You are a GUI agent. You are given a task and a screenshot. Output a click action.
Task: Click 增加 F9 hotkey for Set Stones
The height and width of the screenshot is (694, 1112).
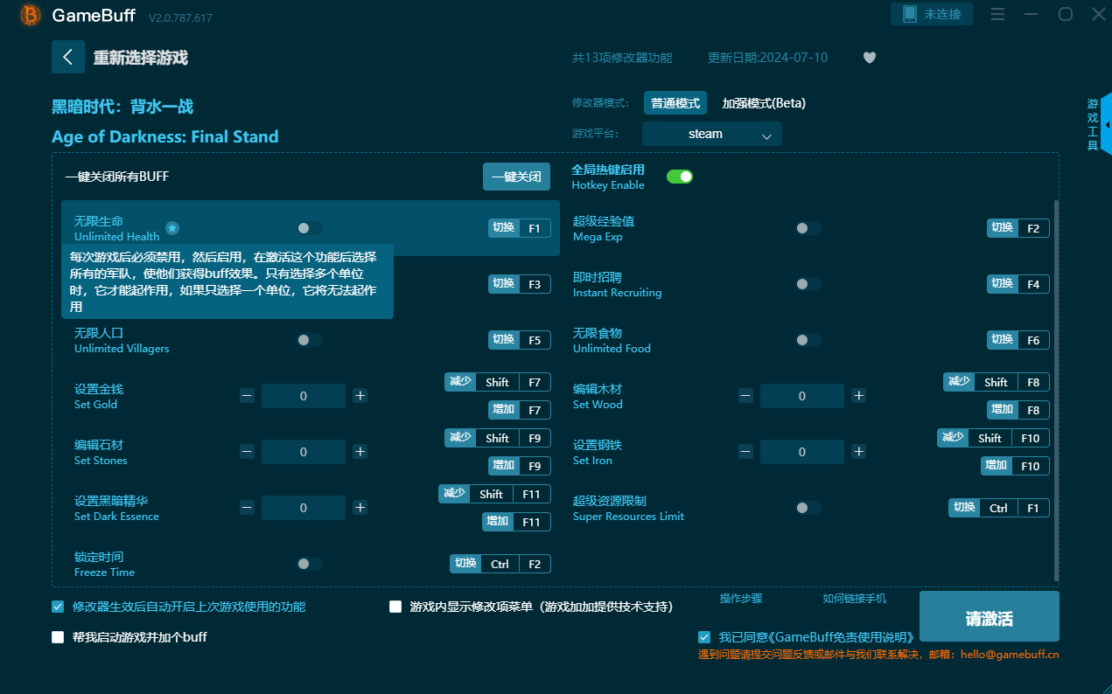pyautogui.click(x=520, y=466)
